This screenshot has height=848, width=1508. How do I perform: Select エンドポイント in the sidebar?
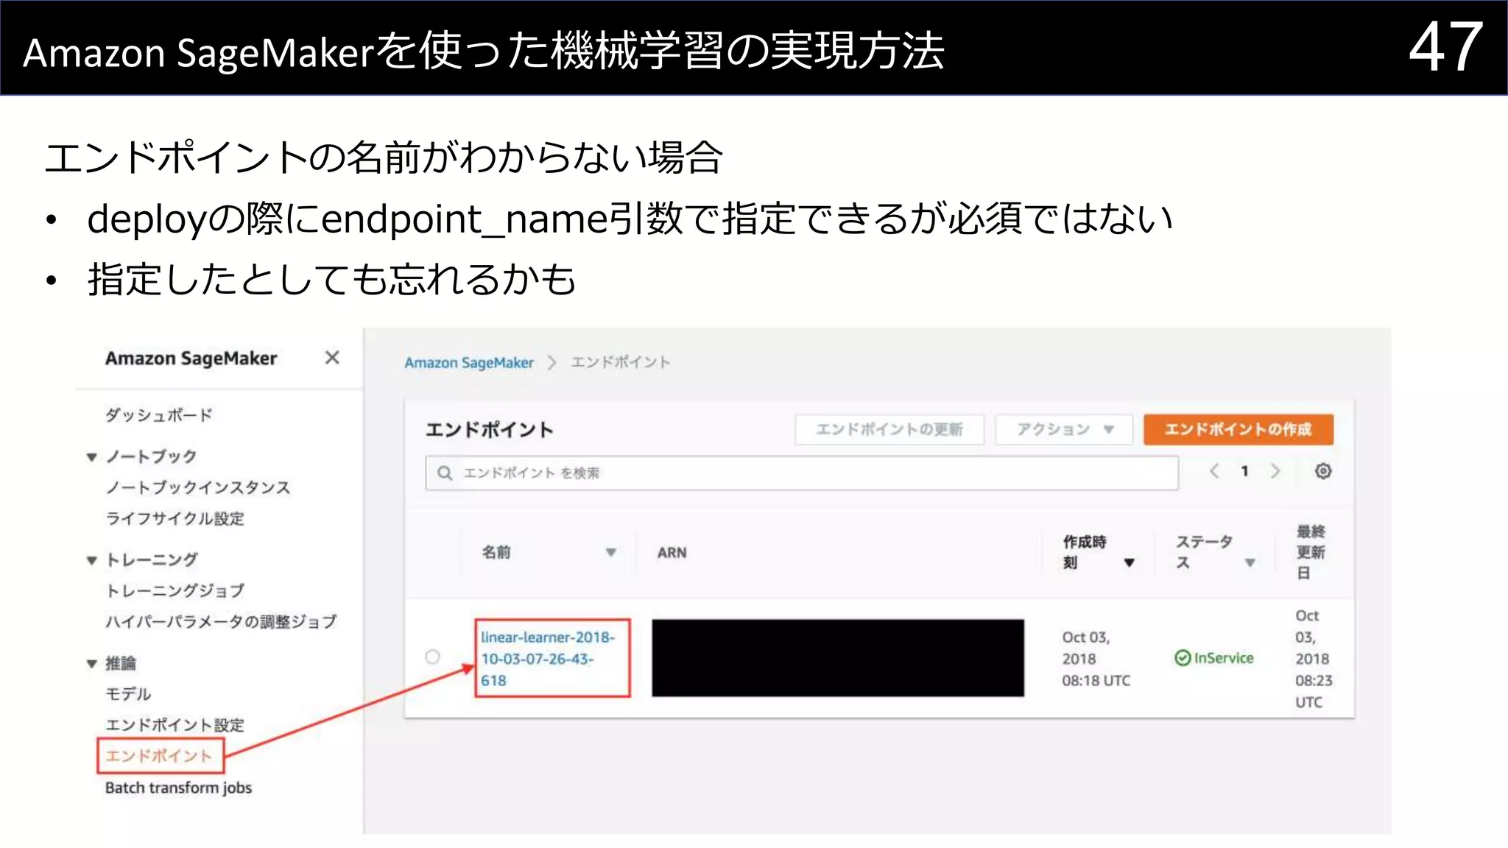click(x=159, y=755)
